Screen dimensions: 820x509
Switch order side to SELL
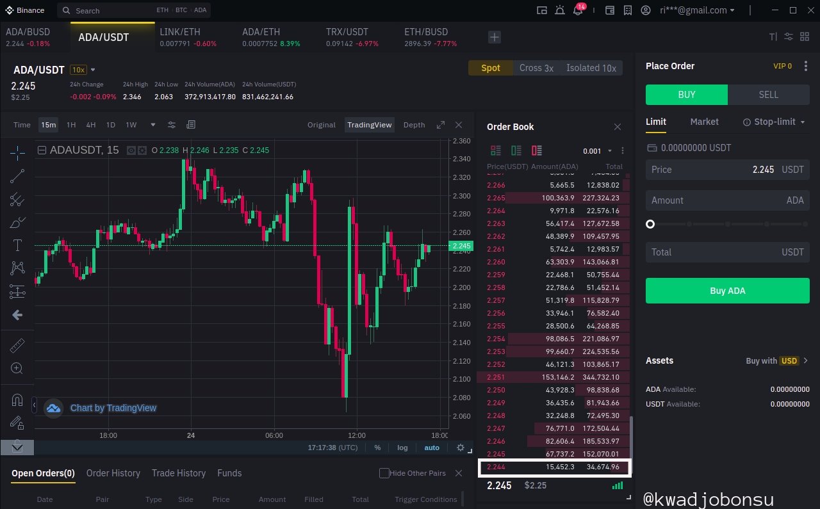coord(769,95)
